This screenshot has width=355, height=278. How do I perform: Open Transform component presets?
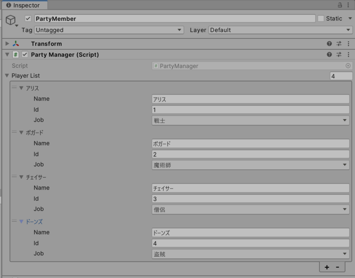tap(339, 43)
